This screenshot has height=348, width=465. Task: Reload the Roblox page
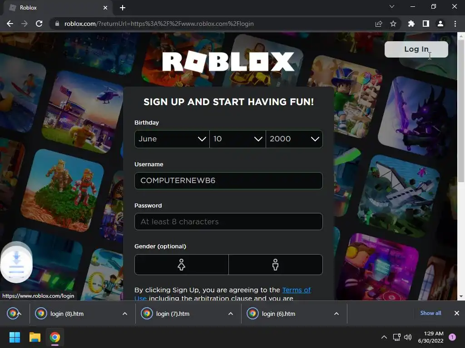tap(39, 24)
